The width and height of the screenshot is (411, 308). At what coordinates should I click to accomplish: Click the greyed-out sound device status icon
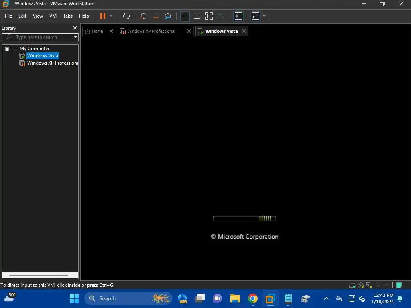[x=386, y=285]
